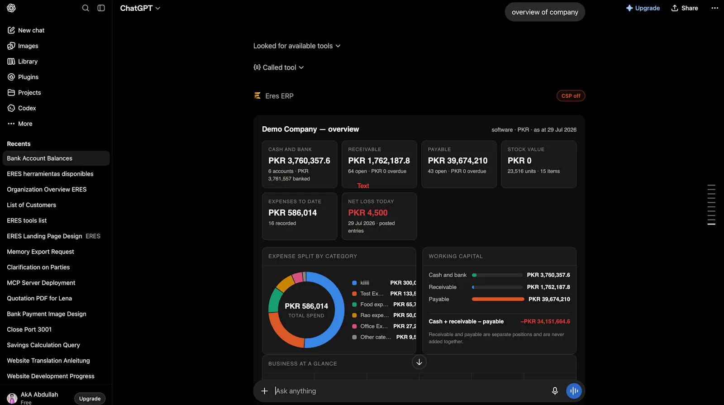Click the microphone dictation icon

pyautogui.click(x=555, y=391)
